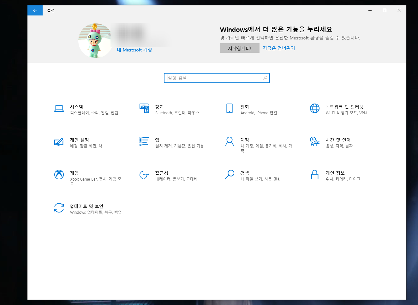Go back with the blue arrow button
Viewport: 418px width, 305px height.
(x=35, y=10)
